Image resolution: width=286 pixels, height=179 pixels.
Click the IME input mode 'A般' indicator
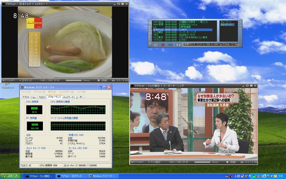237,176
